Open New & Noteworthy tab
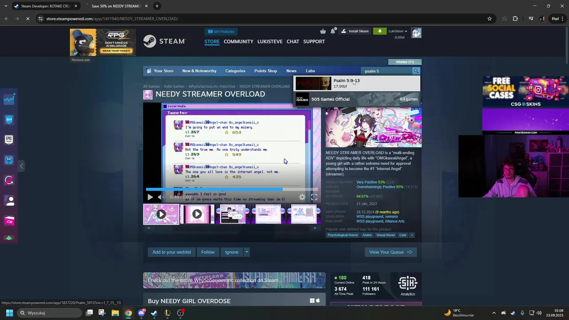569x320 pixels. [x=199, y=71]
